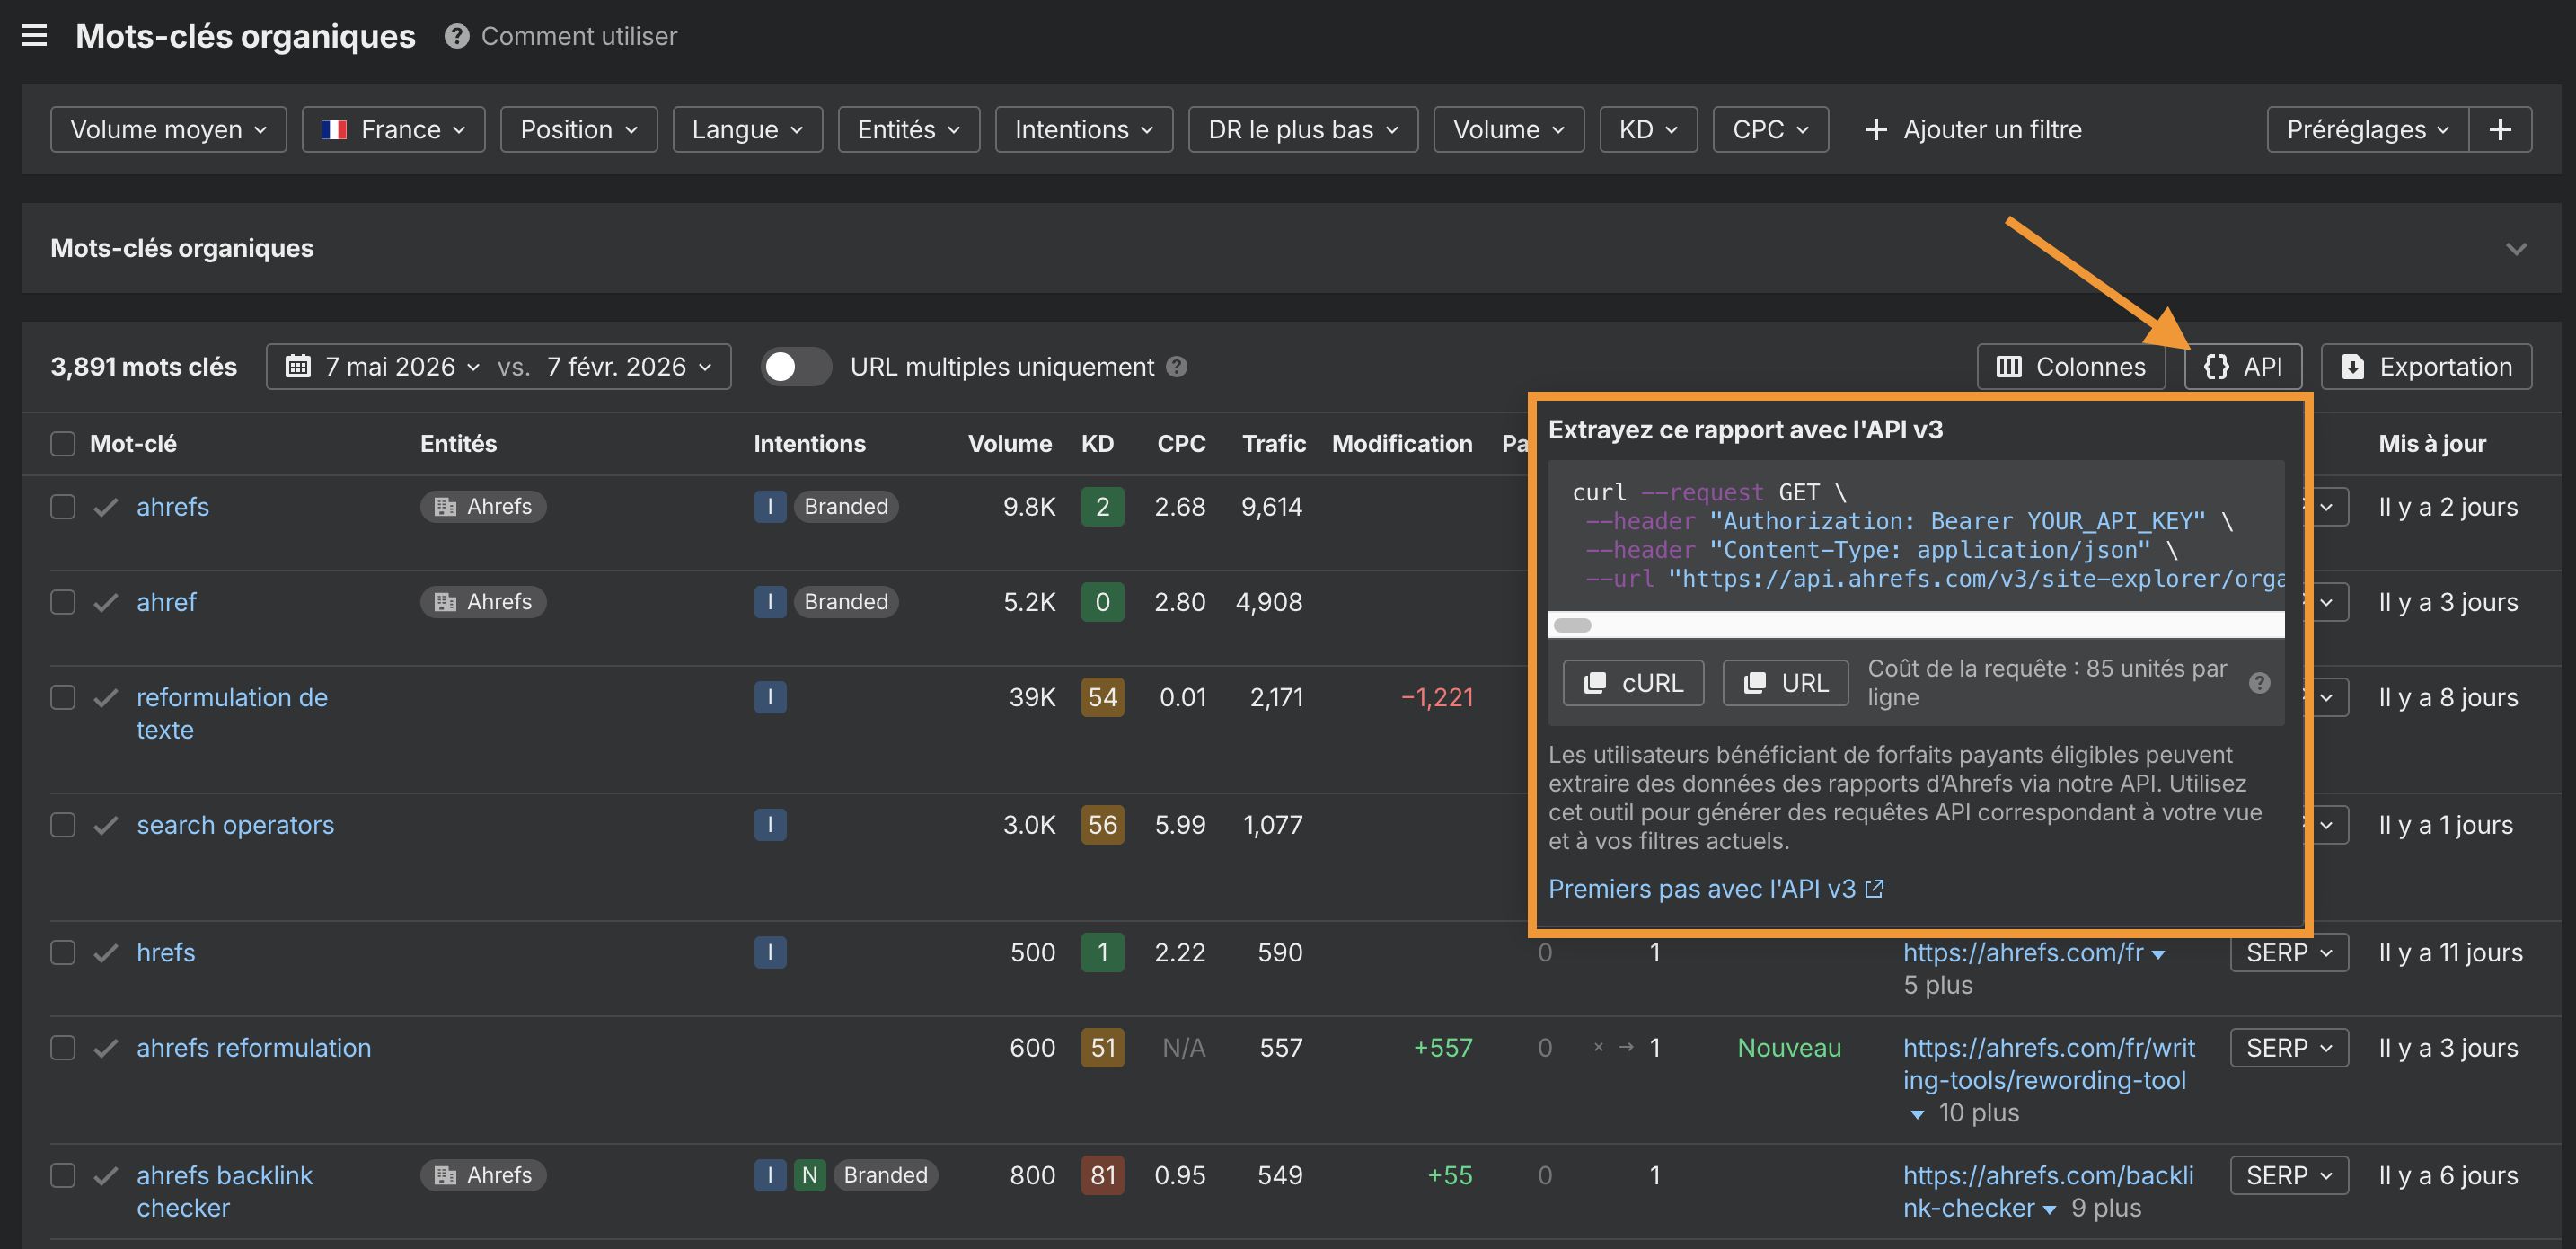Image resolution: width=2576 pixels, height=1249 pixels.
Task: Click checkmark icon next to ahrefs keyword
Action: click(x=106, y=508)
